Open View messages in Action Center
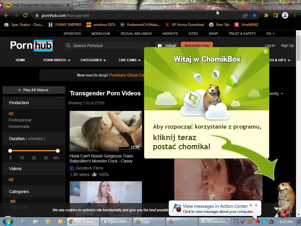301x226 pixels. pyautogui.click(x=215, y=206)
